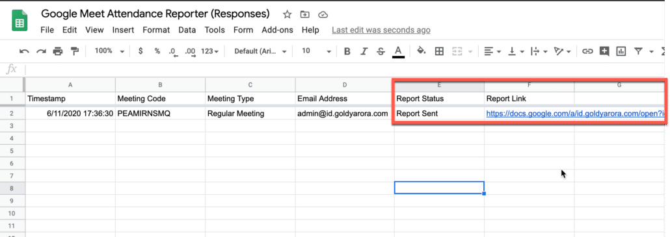Select 'Report Status' header cell
The height and width of the screenshot is (237, 670).
pyautogui.click(x=439, y=99)
